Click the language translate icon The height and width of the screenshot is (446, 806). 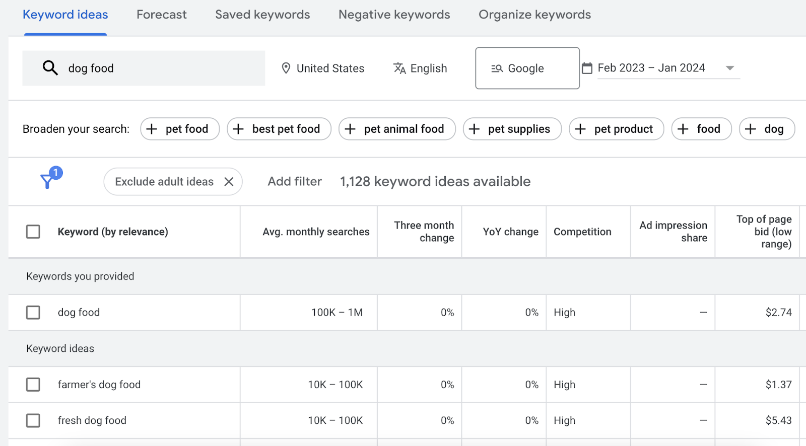tap(399, 68)
